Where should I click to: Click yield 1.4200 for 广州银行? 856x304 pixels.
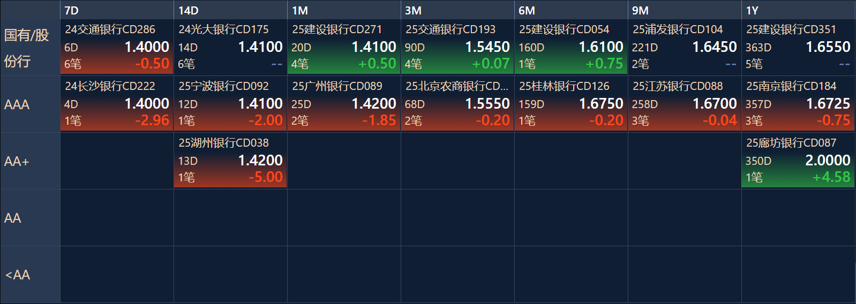tap(374, 104)
